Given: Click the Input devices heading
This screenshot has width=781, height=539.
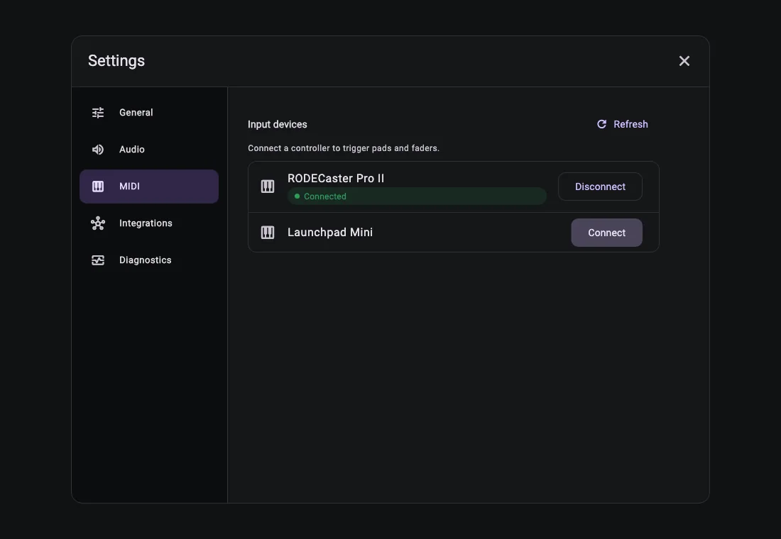Looking at the screenshot, I should (x=278, y=124).
